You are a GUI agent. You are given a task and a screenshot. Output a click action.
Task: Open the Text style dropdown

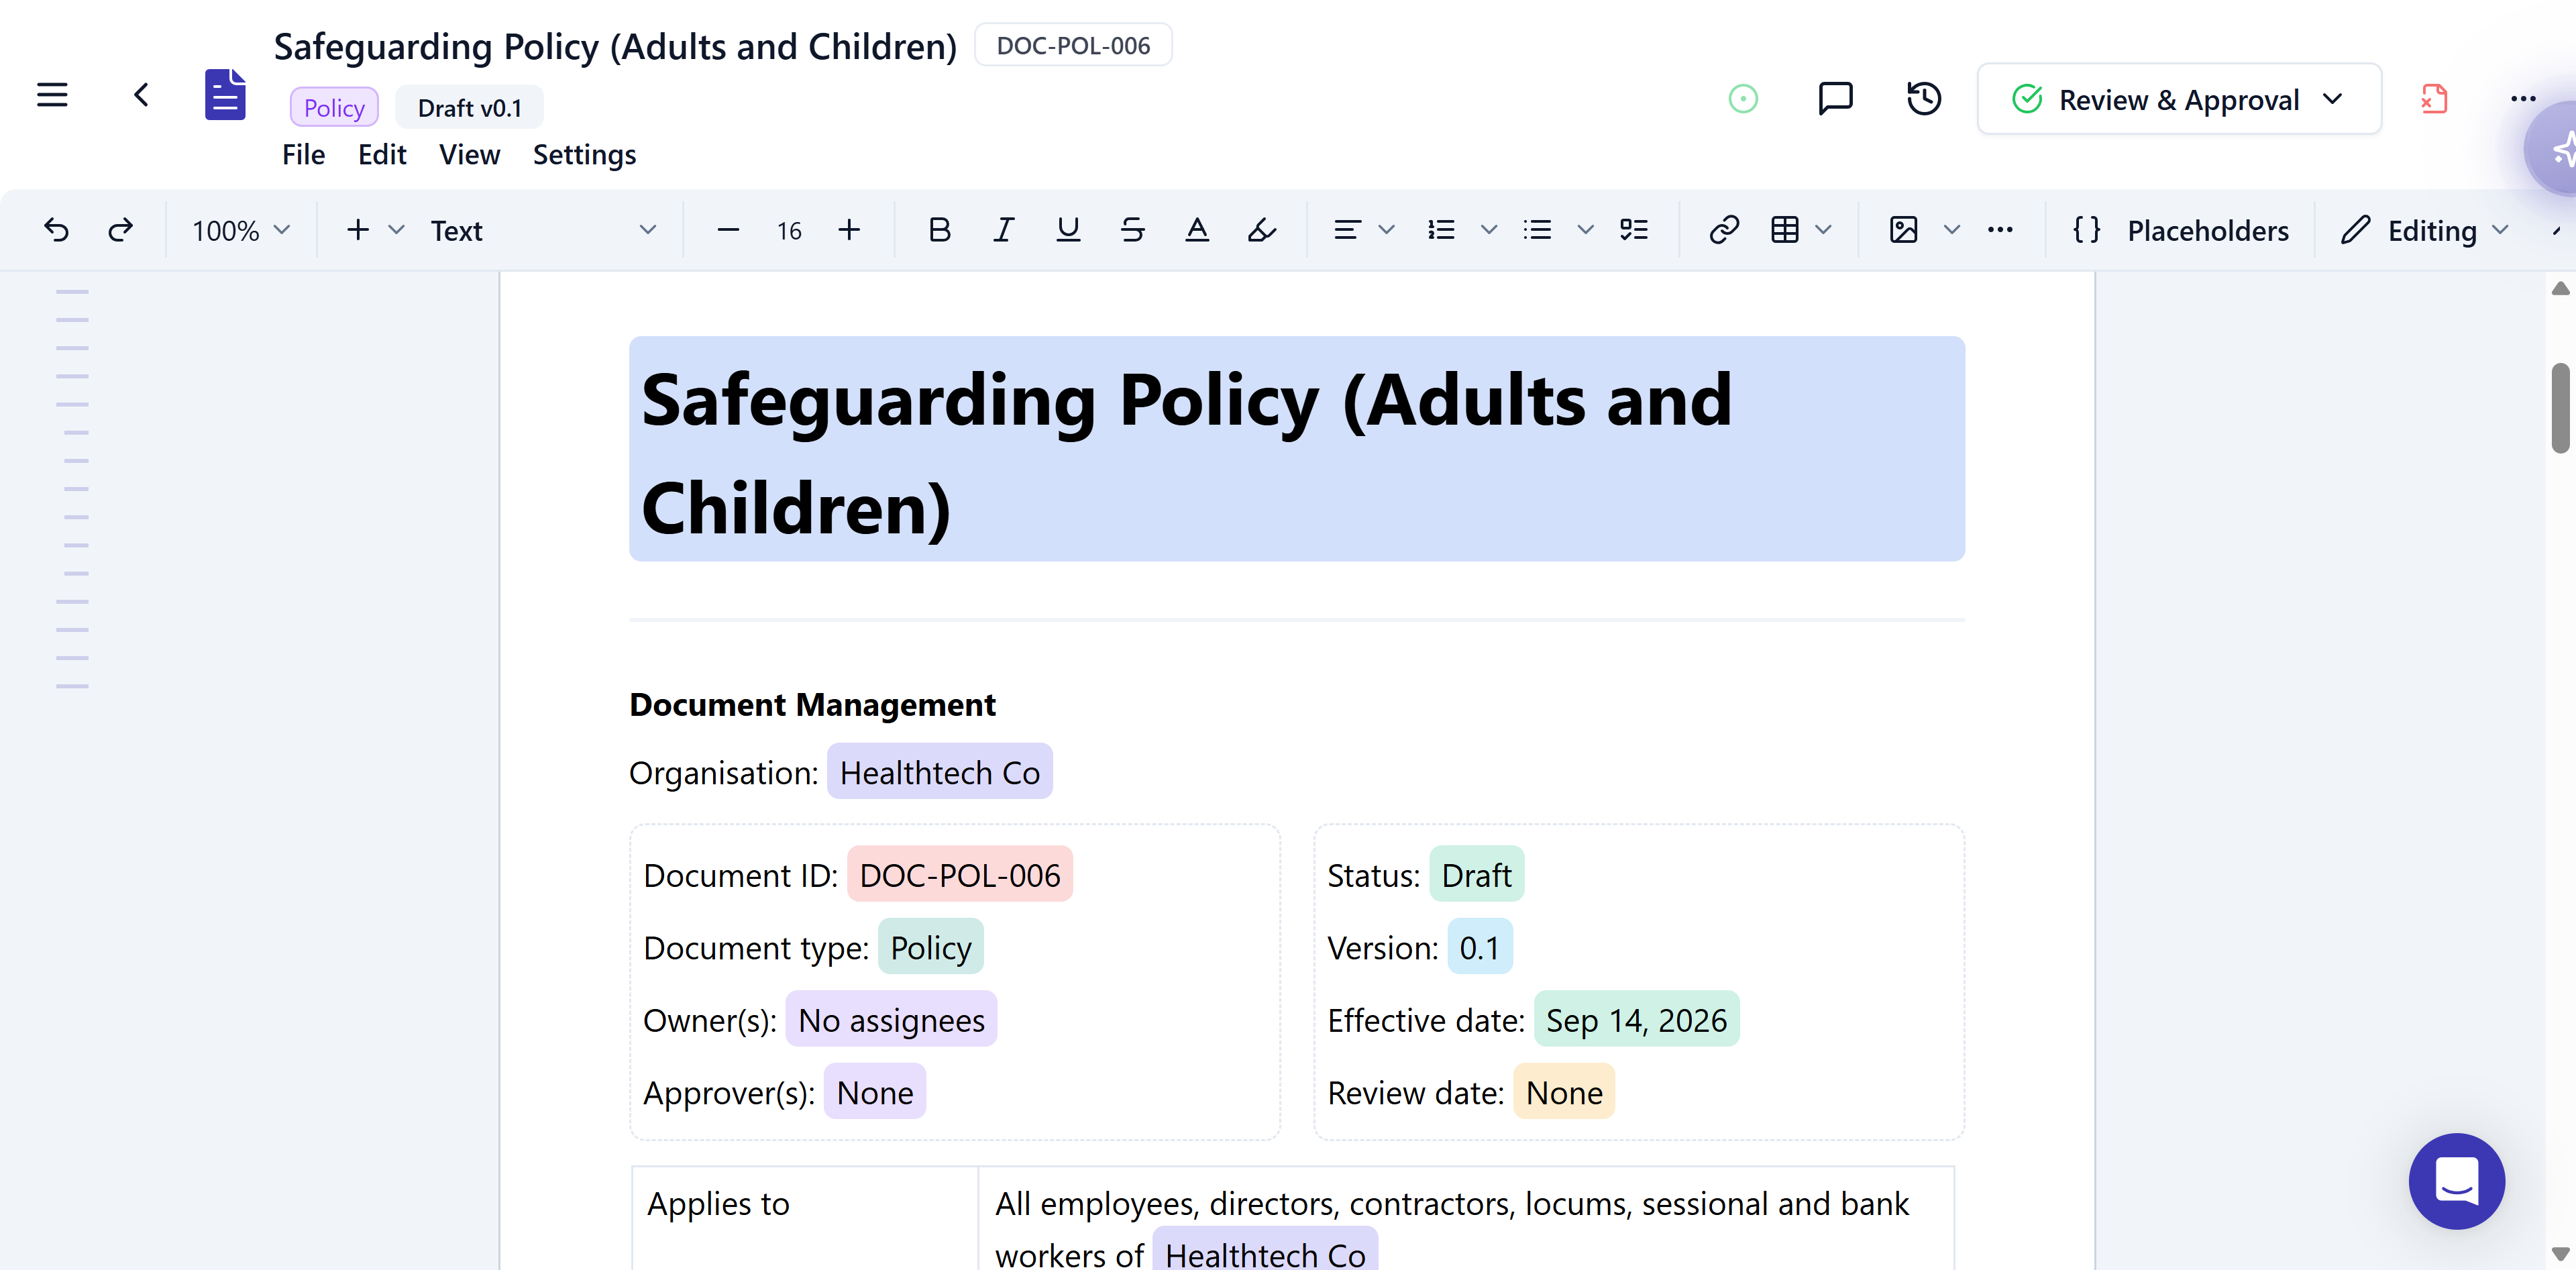543,231
